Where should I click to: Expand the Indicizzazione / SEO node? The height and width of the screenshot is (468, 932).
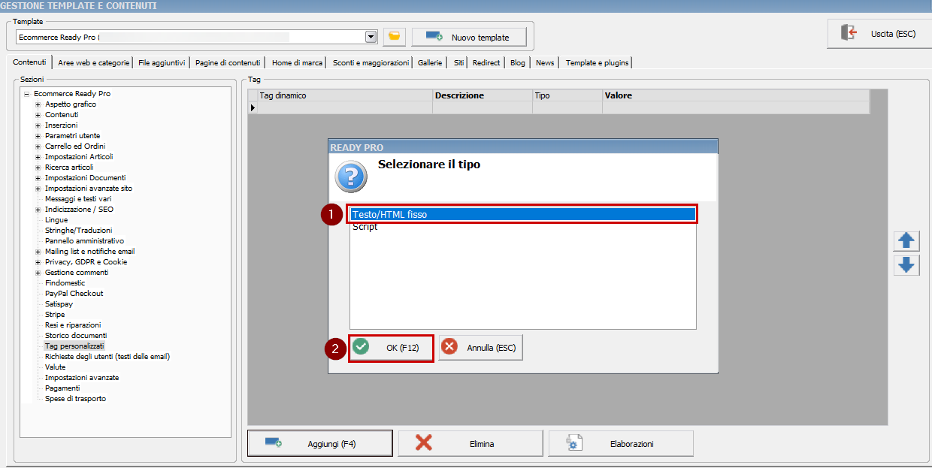point(38,210)
